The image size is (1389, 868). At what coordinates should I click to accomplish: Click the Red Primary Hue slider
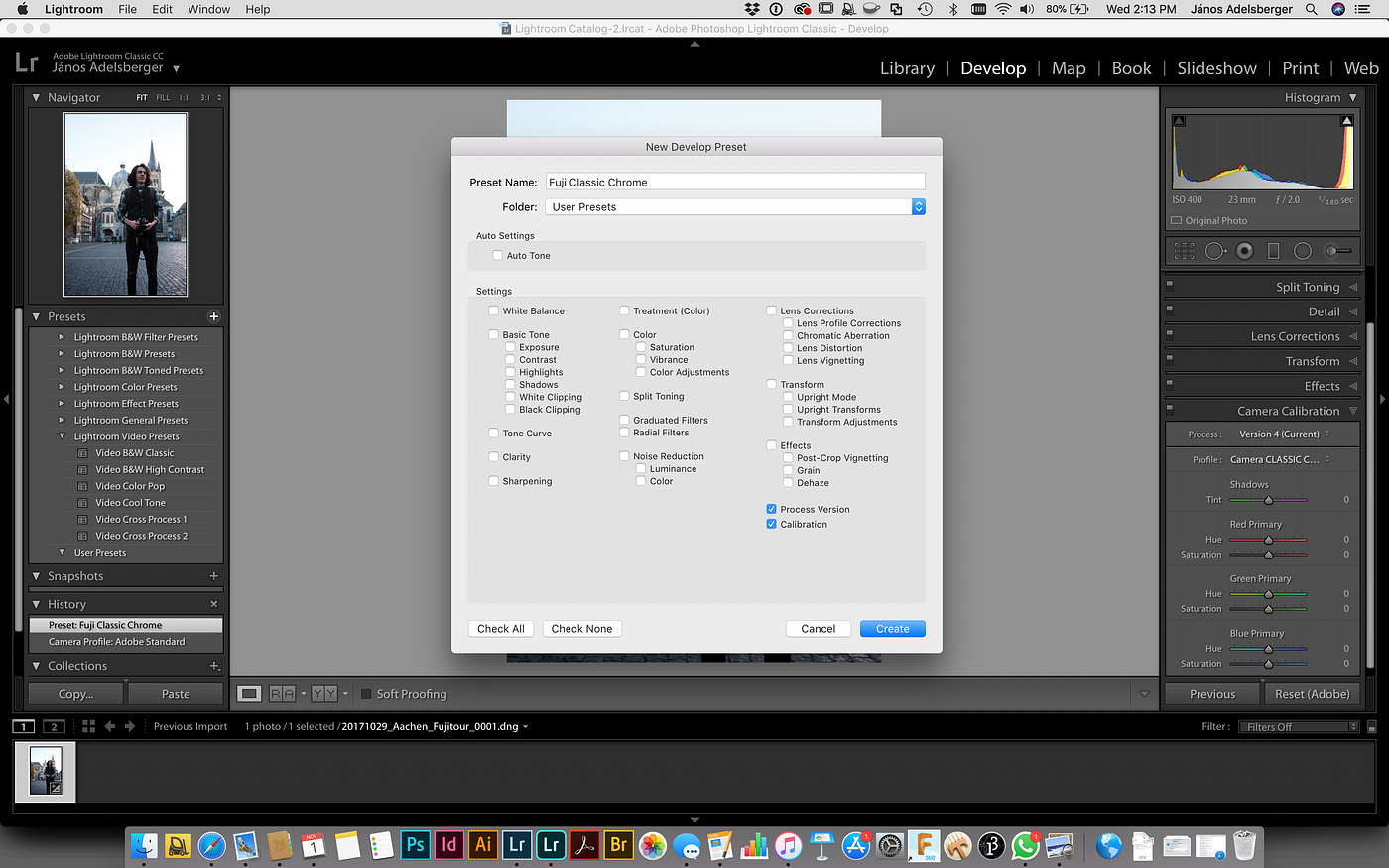[1268, 540]
